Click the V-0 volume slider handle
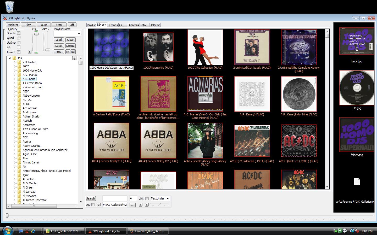 coord(37,34)
